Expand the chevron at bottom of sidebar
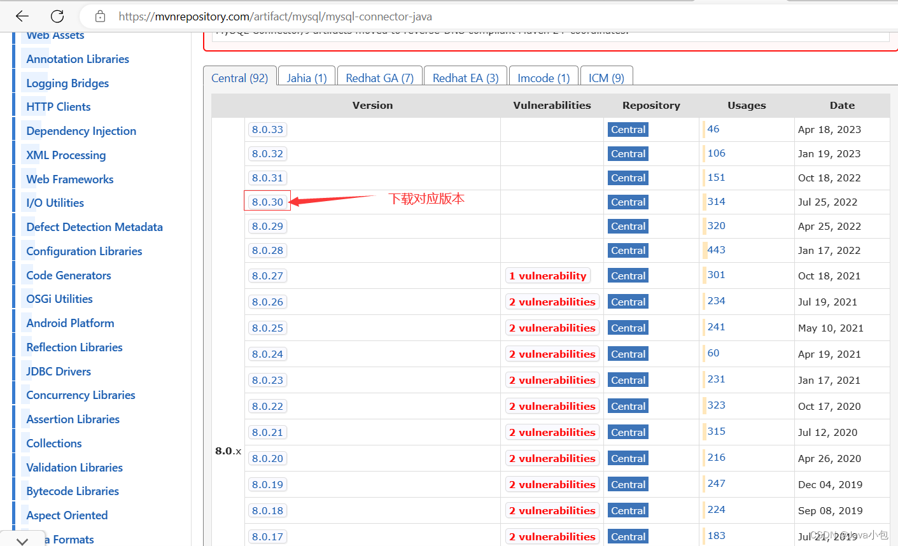This screenshot has height=546, width=898. tap(22, 540)
